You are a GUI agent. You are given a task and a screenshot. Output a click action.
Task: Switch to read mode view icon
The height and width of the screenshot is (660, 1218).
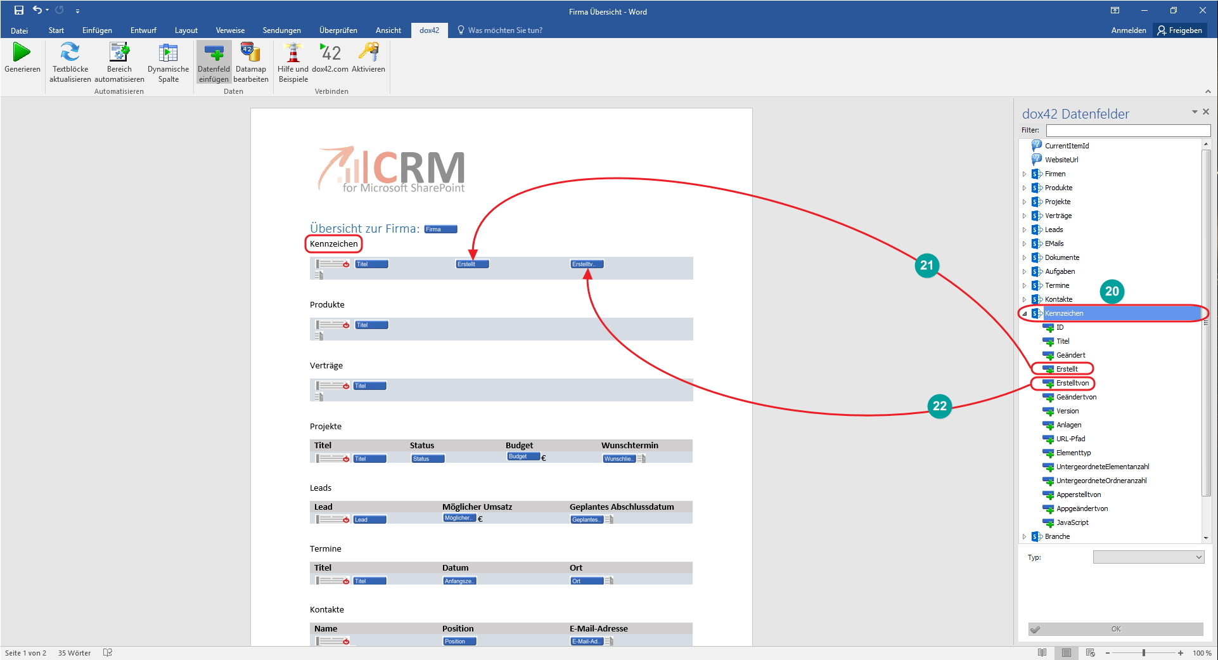point(1042,652)
